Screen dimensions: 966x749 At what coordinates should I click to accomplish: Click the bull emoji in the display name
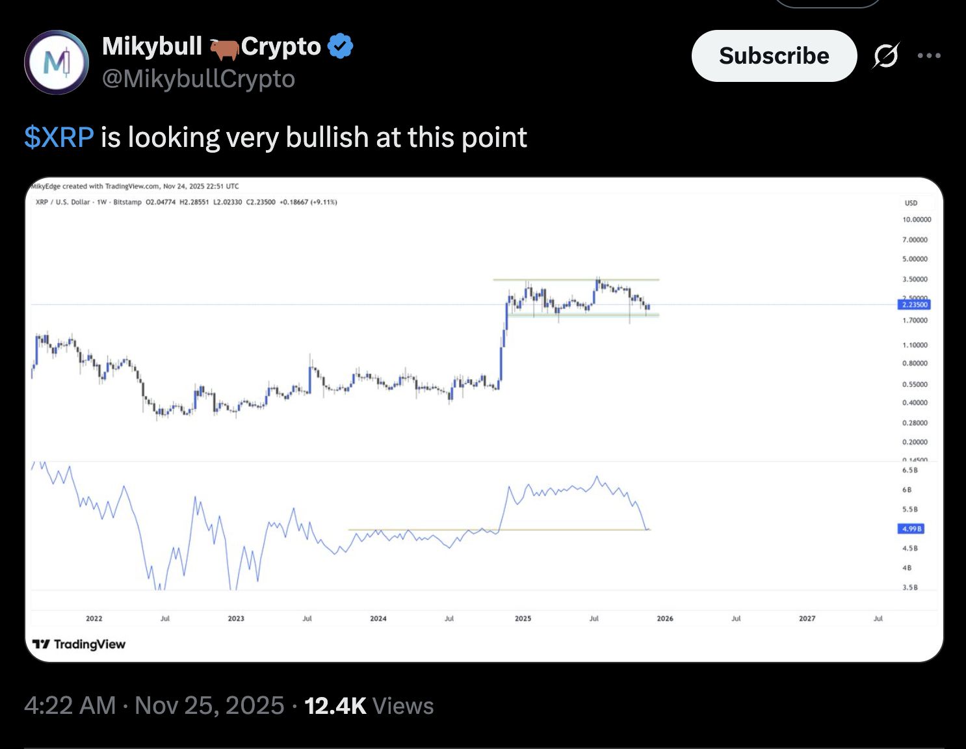[x=224, y=46]
